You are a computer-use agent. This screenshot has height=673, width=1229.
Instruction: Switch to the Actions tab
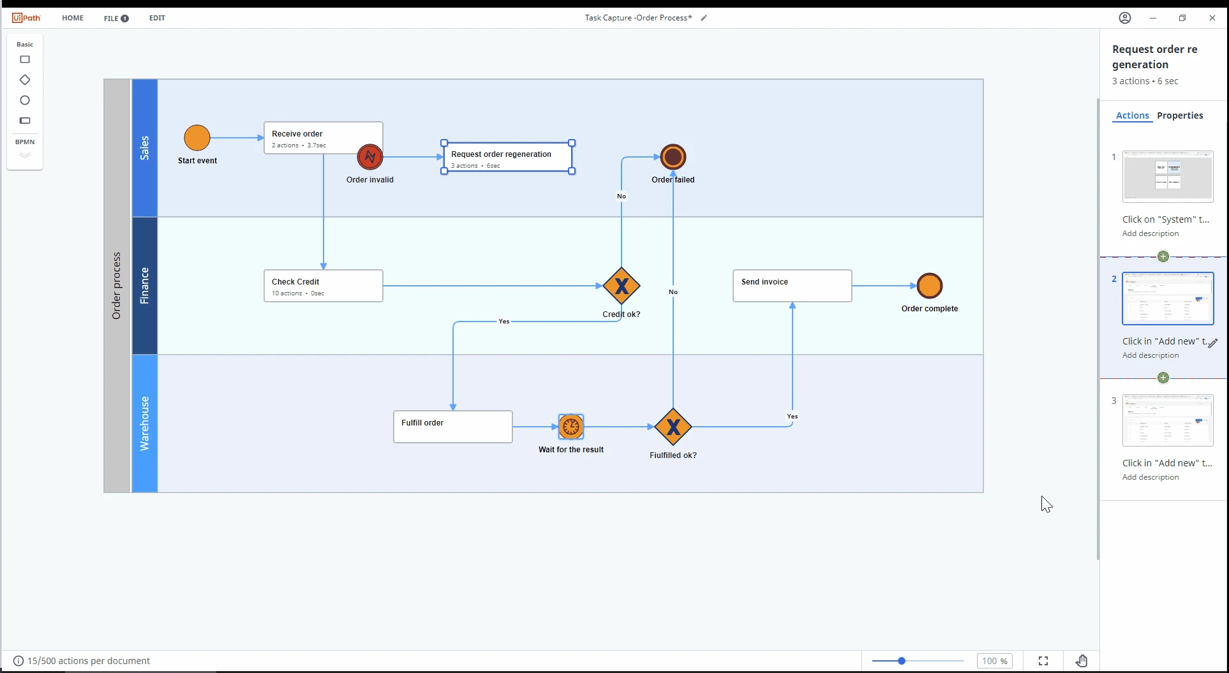(1133, 115)
